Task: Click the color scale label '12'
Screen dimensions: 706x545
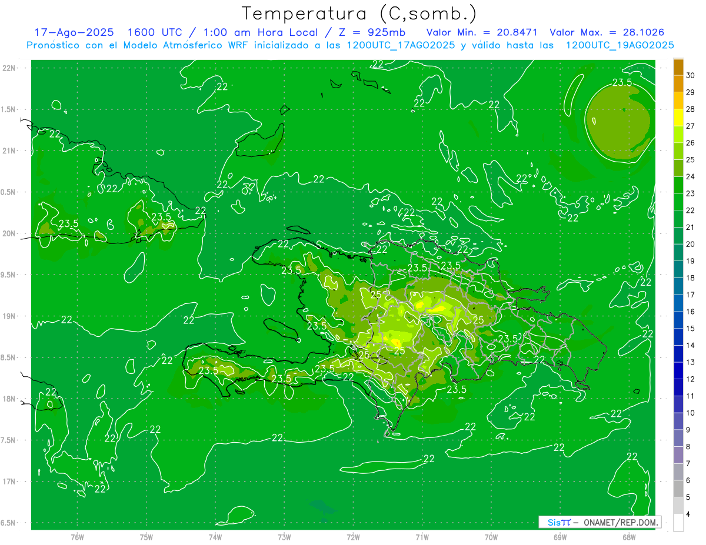Action: tap(691, 379)
